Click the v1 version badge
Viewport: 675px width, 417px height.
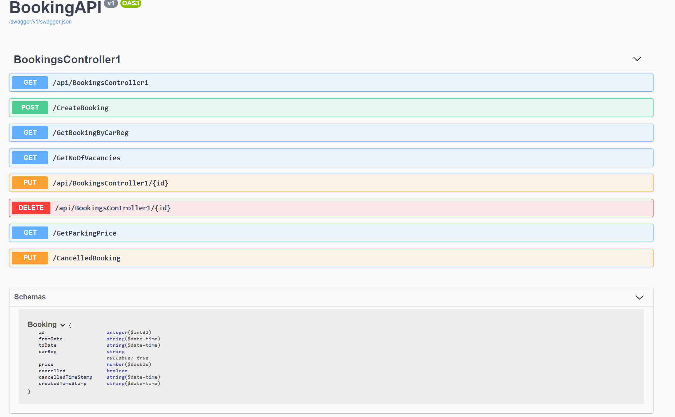pos(111,3)
